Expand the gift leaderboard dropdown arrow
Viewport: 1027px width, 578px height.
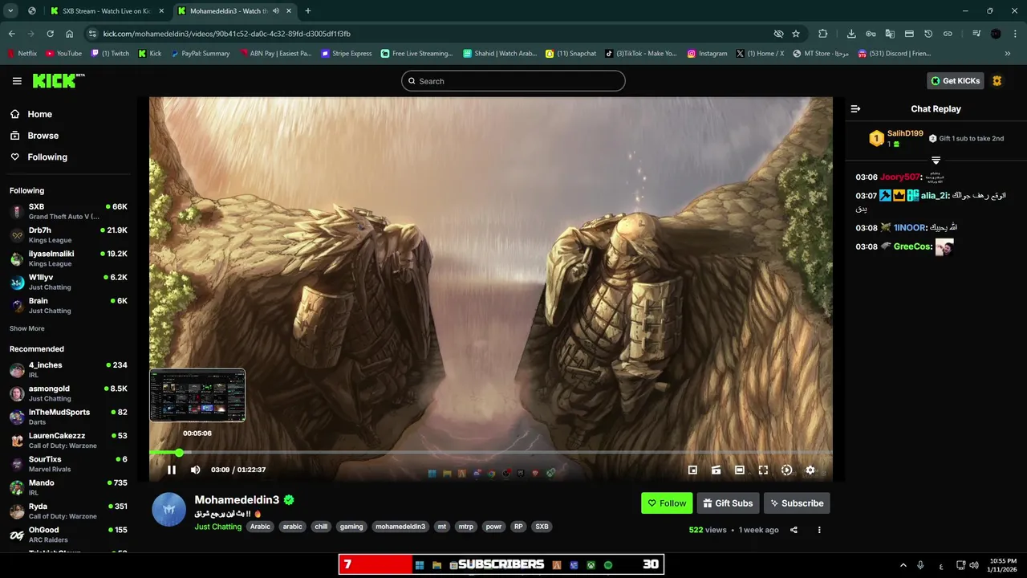click(936, 161)
